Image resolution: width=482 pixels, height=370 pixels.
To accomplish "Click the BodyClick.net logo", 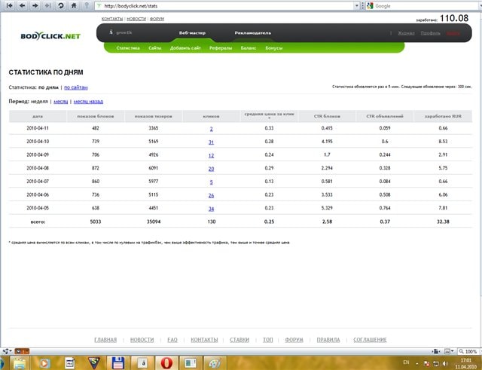I will (x=50, y=35).
